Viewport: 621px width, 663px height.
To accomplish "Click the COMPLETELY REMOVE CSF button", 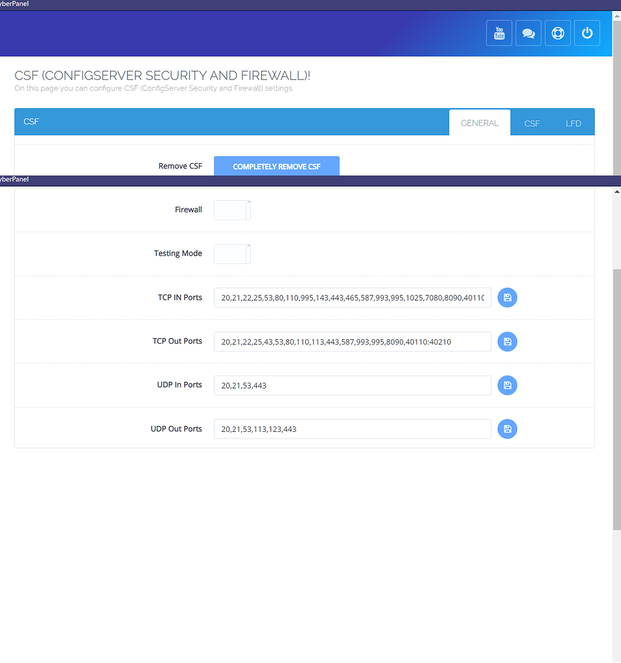I will 276,166.
